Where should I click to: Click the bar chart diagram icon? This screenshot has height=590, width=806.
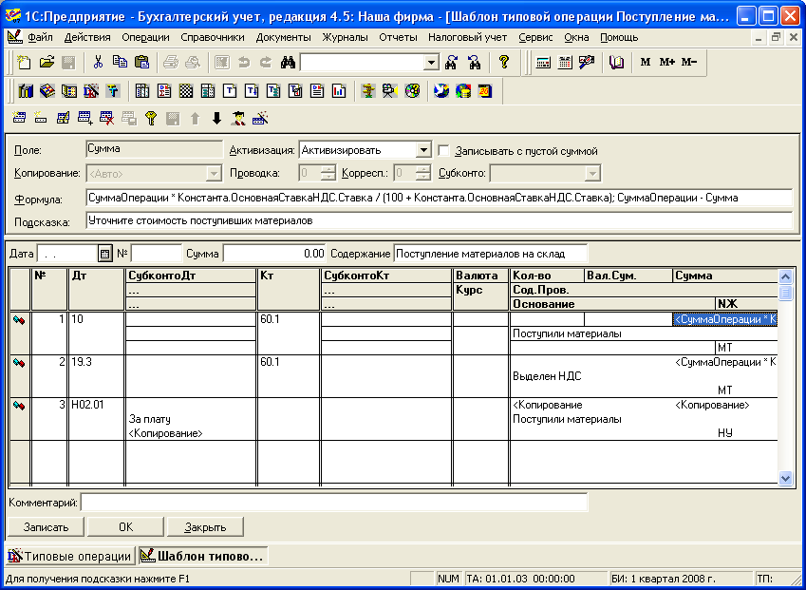pos(339,91)
